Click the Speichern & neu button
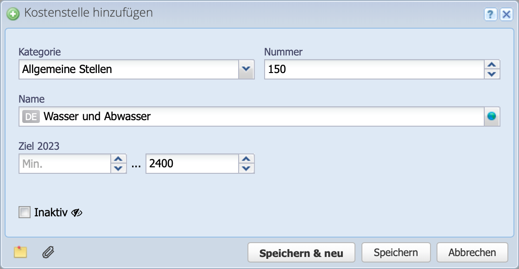The image size is (519, 269). coord(301,252)
